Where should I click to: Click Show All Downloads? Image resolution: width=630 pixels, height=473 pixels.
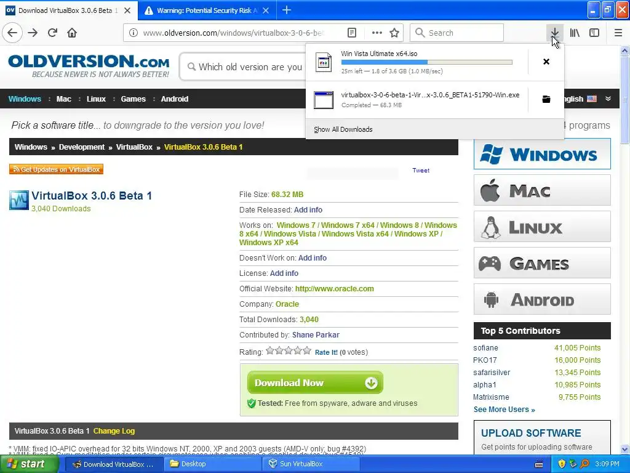click(x=343, y=129)
